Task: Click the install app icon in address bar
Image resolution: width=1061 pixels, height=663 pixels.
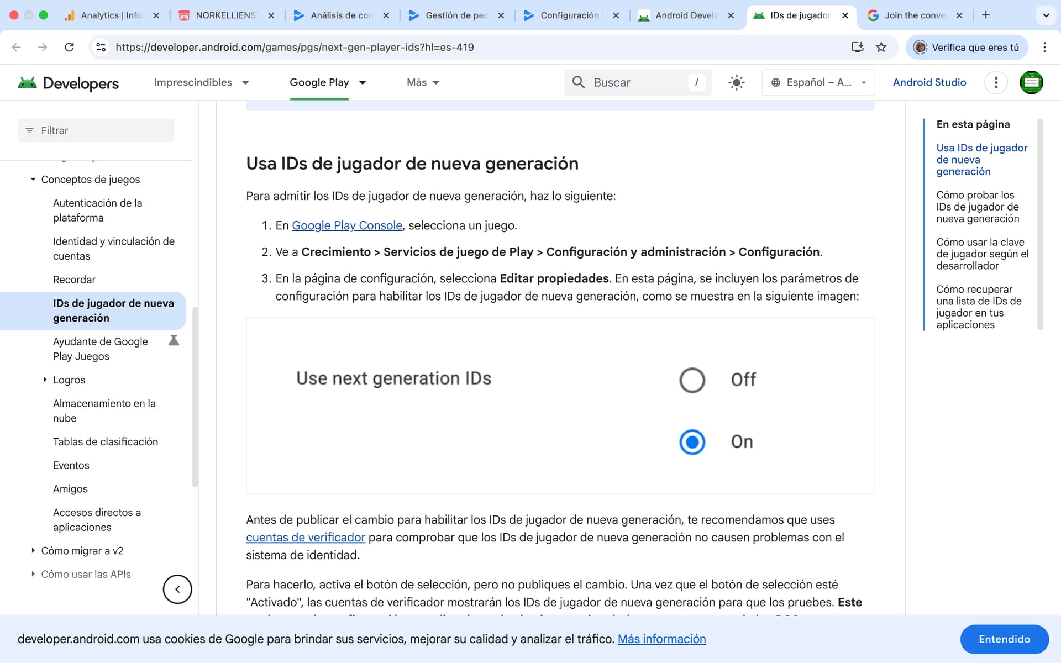Action: click(x=857, y=48)
